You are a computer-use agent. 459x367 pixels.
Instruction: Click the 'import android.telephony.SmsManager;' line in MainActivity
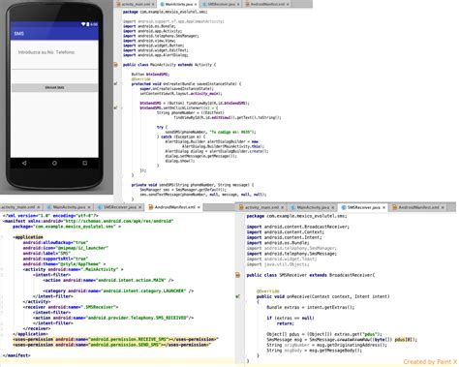click(x=161, y=36)
